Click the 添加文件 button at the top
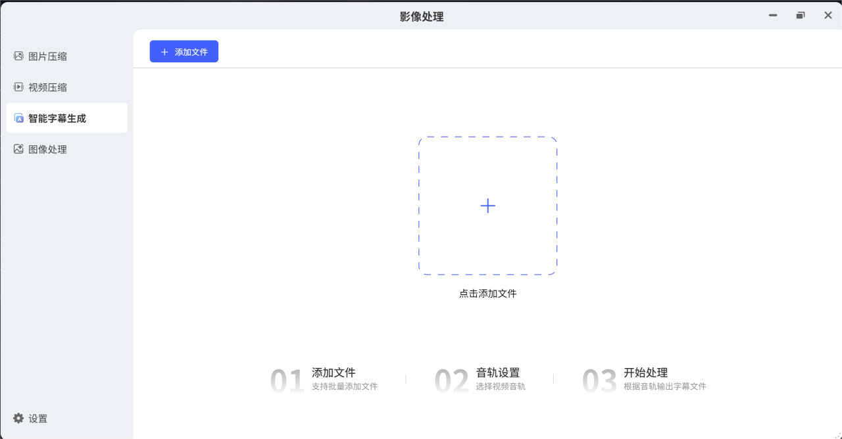The image size is (842, 439). (x=184, y=51)
